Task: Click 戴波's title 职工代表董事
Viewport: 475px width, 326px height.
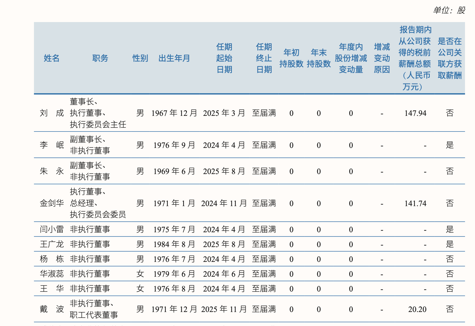Action: pos(94,315)
